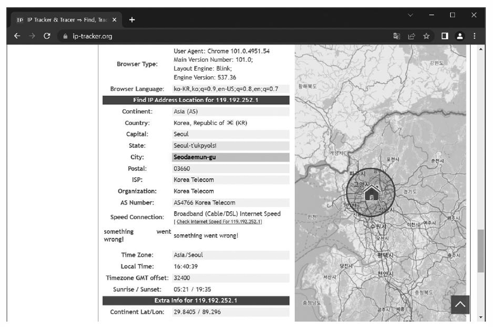View site info via the padlock icon
Viewport: 493px width, 327px height.
point(65,36)
